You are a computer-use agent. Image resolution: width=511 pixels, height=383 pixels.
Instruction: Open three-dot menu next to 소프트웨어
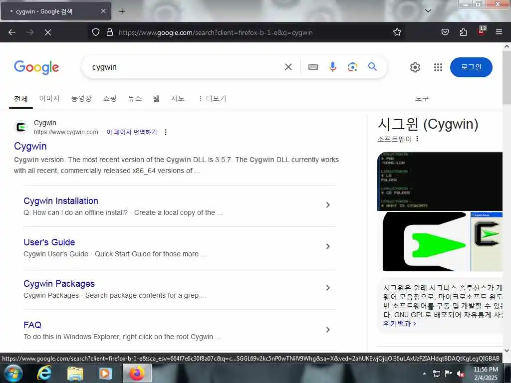point(417,139)
